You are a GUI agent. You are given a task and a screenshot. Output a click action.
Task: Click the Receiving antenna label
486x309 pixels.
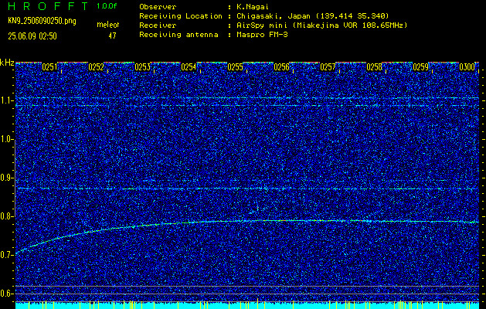point(178,35)
